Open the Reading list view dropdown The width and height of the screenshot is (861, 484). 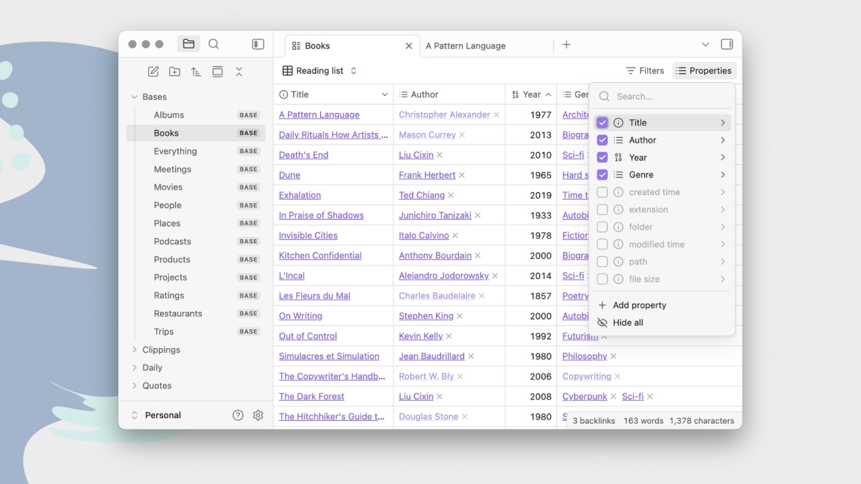[x=320, y=71]
